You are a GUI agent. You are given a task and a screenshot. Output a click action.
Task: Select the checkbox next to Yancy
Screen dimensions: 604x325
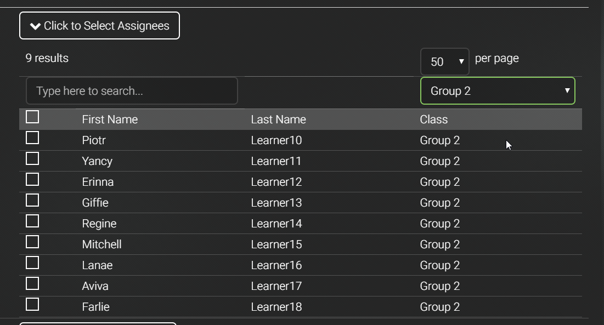tap(32, 158)
